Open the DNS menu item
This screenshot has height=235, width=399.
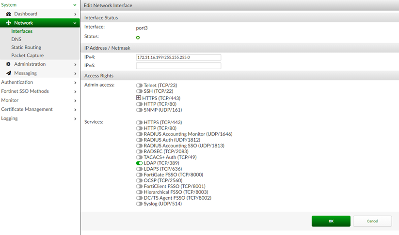pyautogui.click(x=16, y=39)
